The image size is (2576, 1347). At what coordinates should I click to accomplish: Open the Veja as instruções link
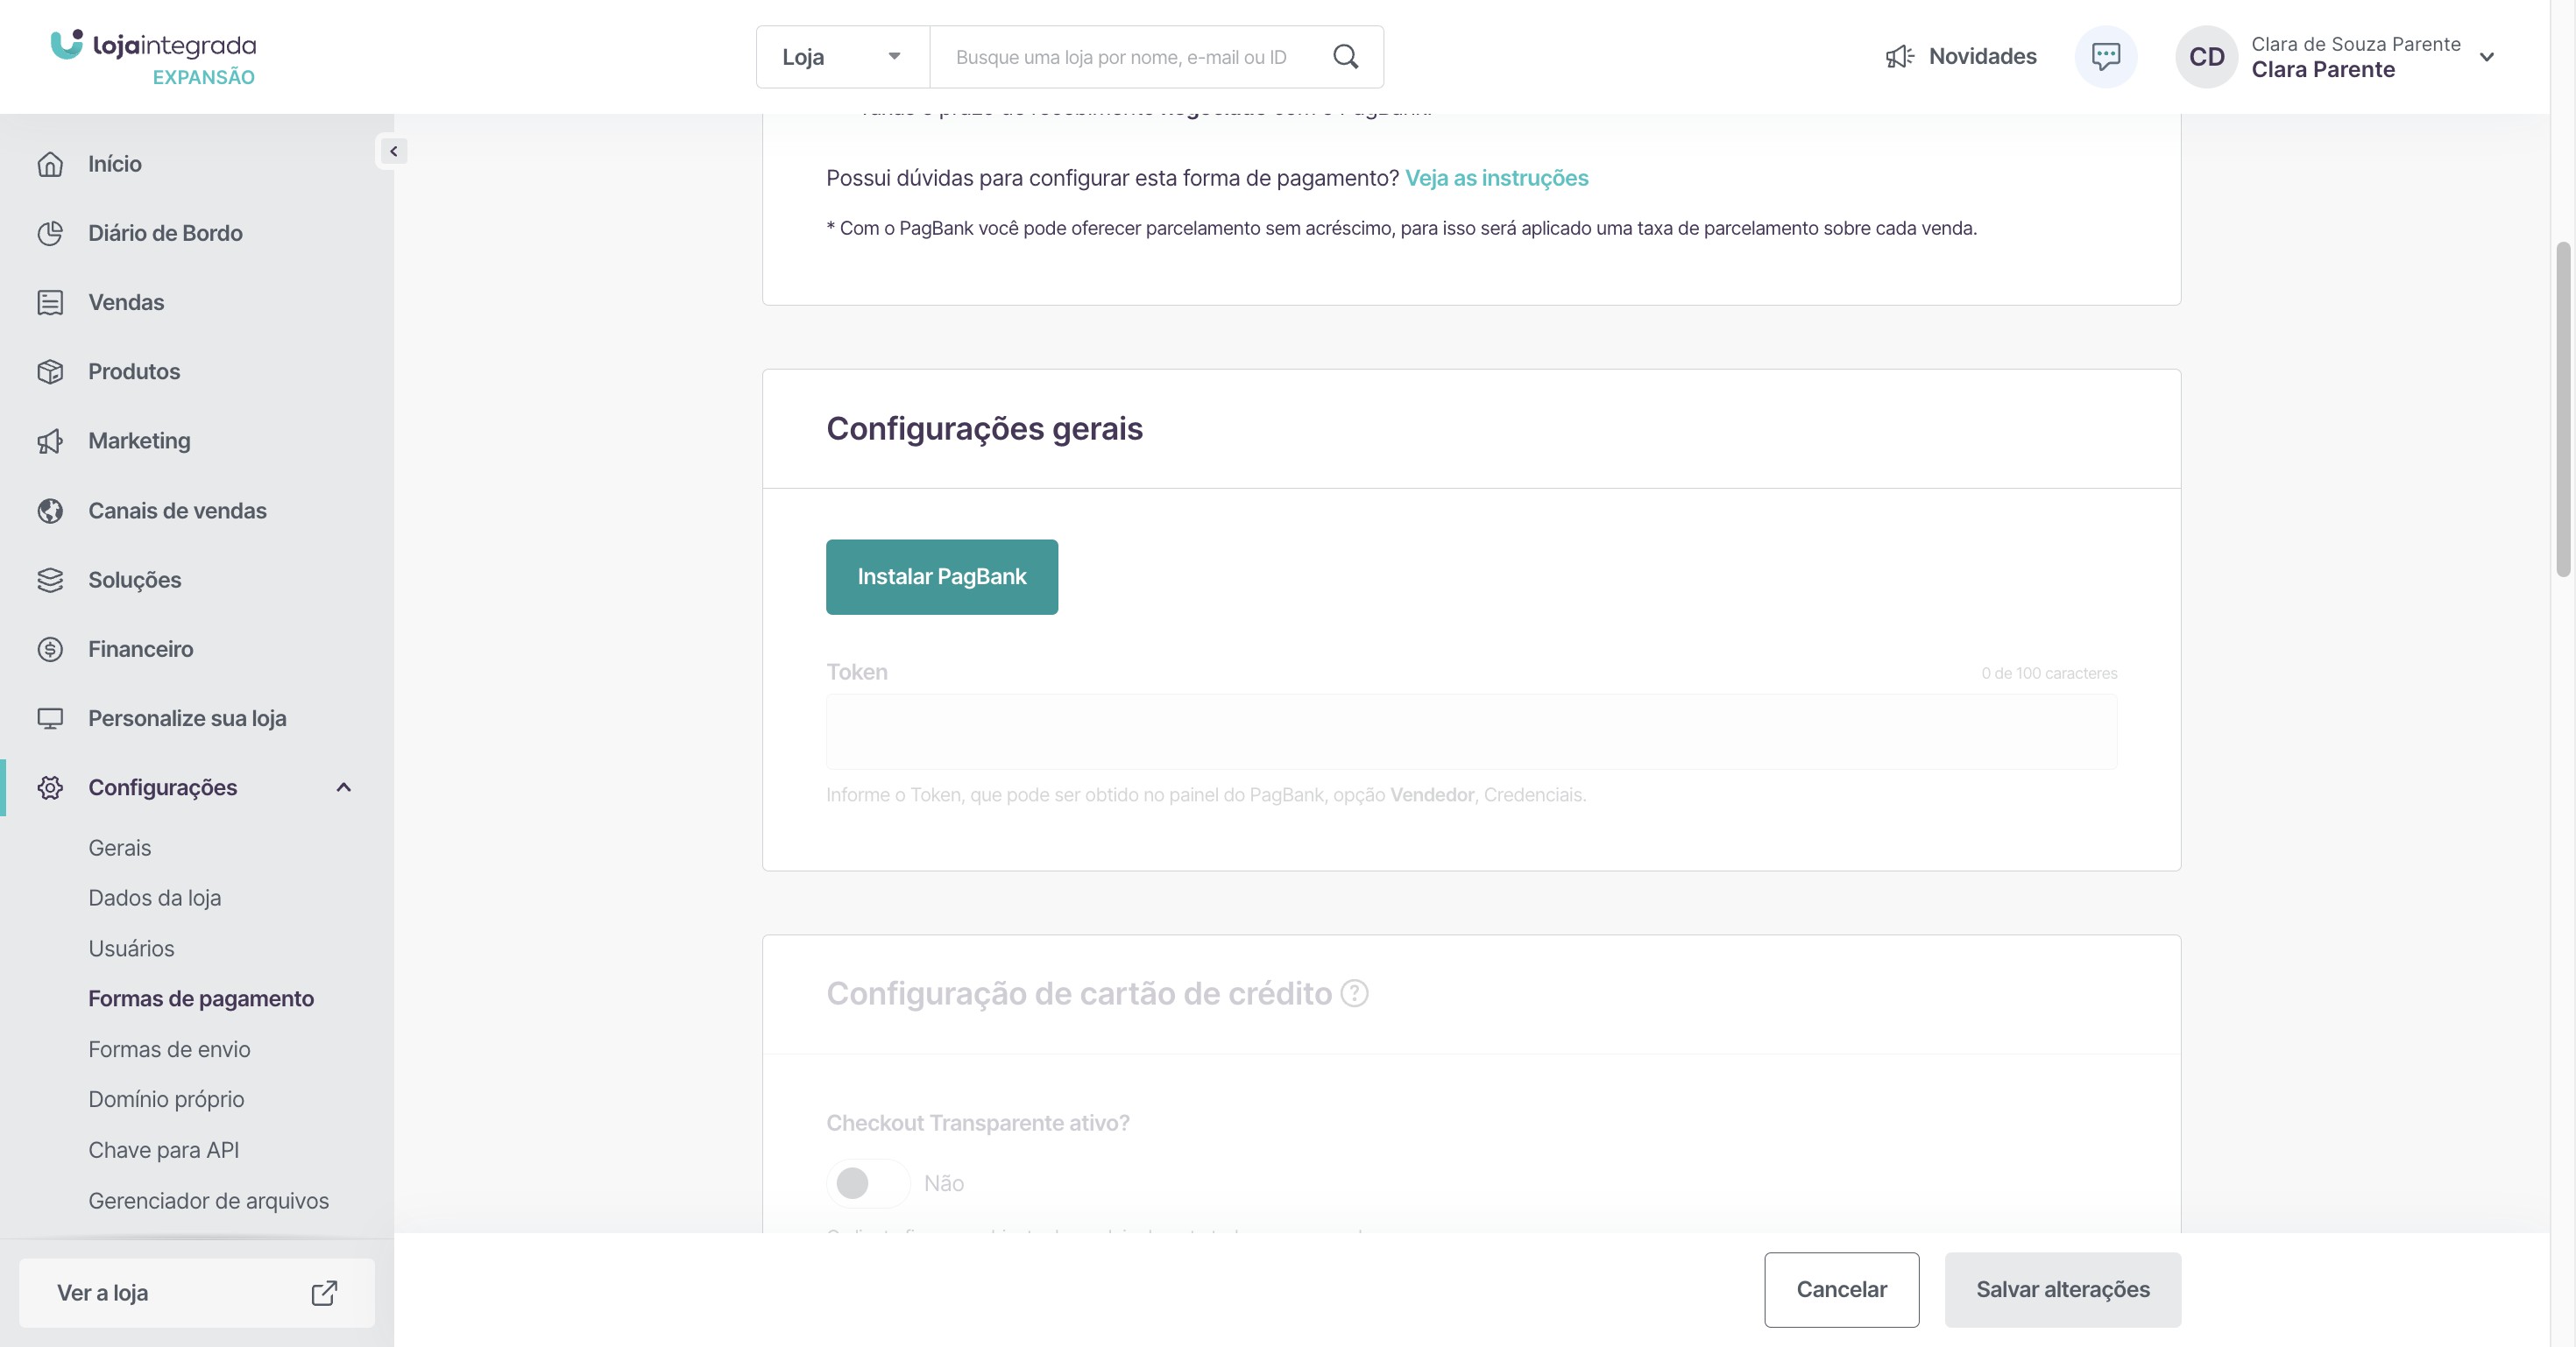pyautogui.click(x=1496, y=178)
